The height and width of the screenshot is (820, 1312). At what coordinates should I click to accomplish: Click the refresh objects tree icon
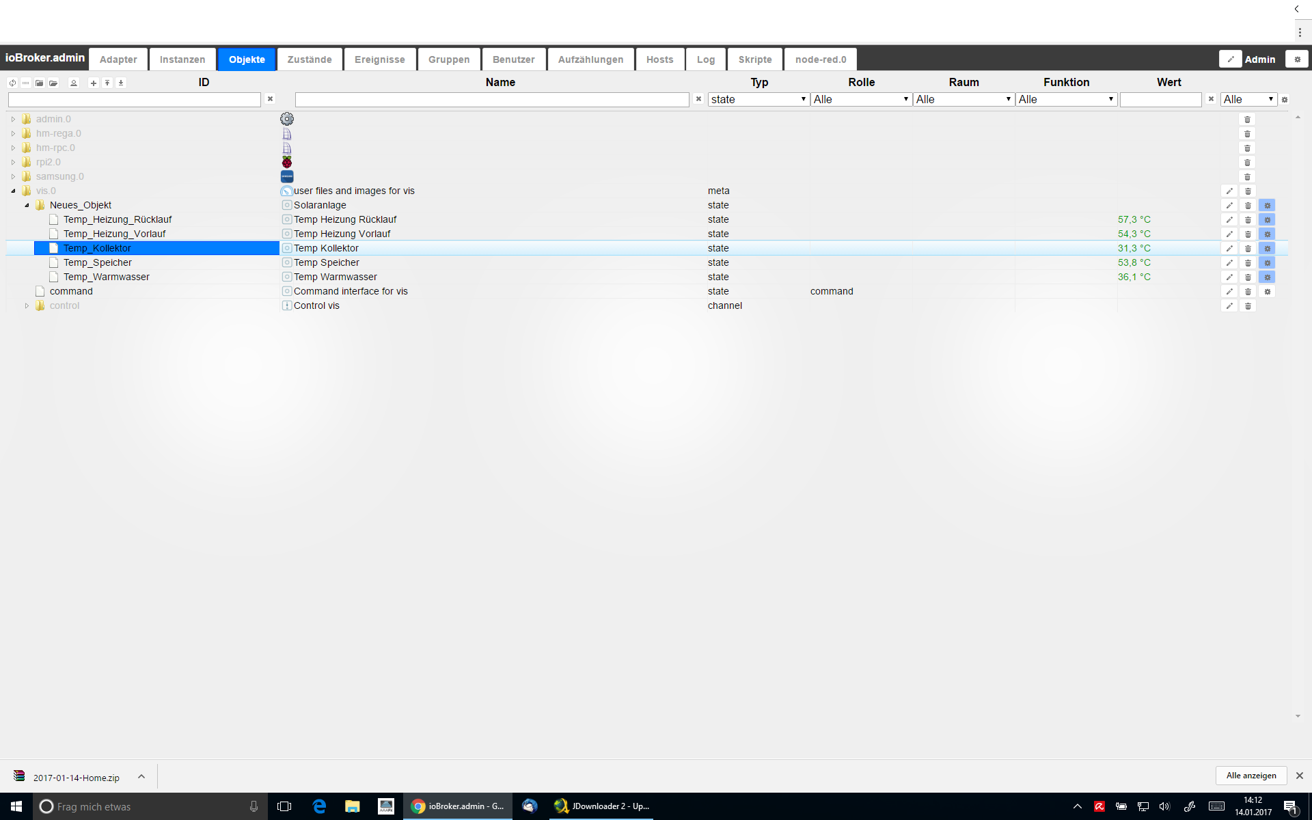tap(12, 83)
